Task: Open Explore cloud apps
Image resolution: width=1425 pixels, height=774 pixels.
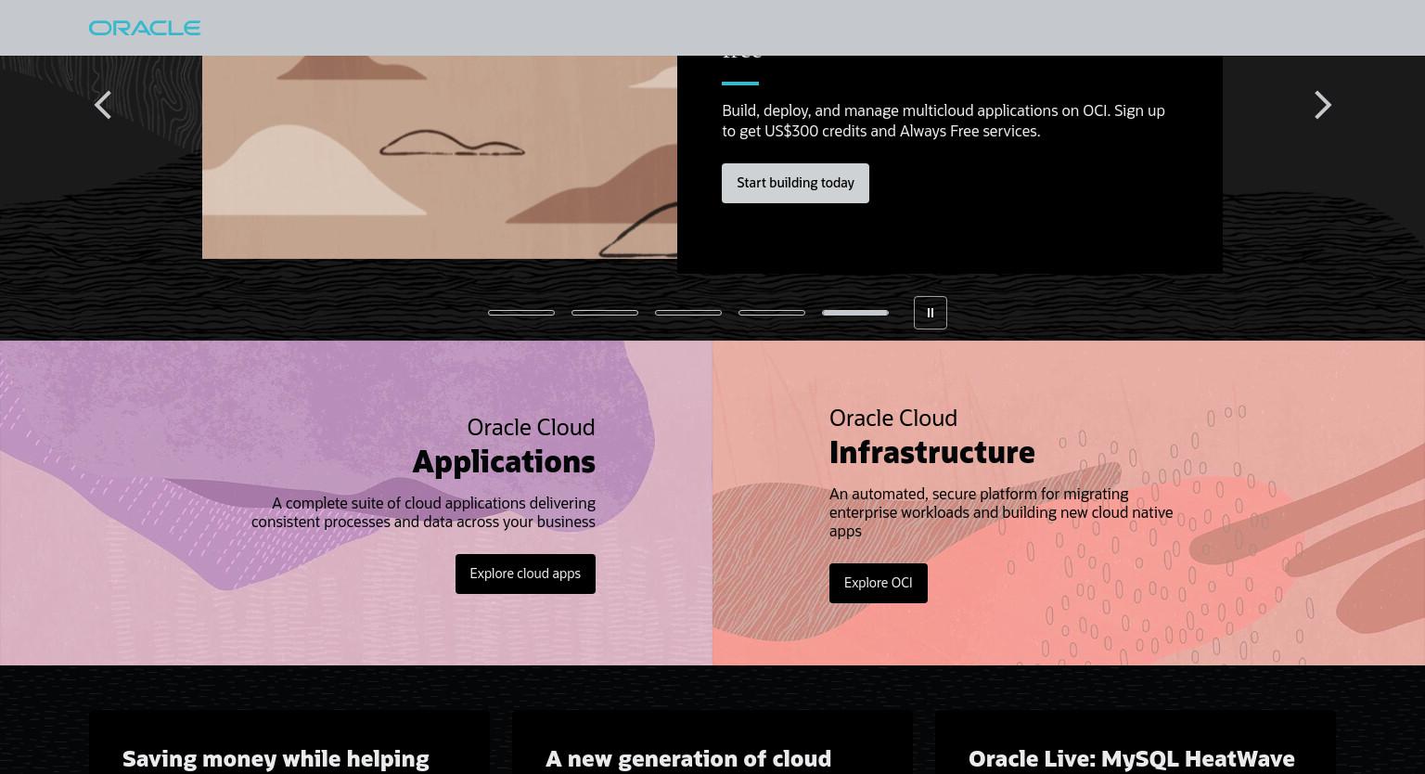Action: coord(525,574)
